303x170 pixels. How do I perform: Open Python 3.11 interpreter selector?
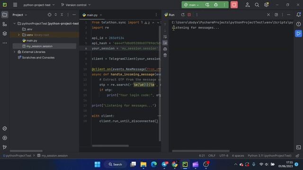coord(269,156)
